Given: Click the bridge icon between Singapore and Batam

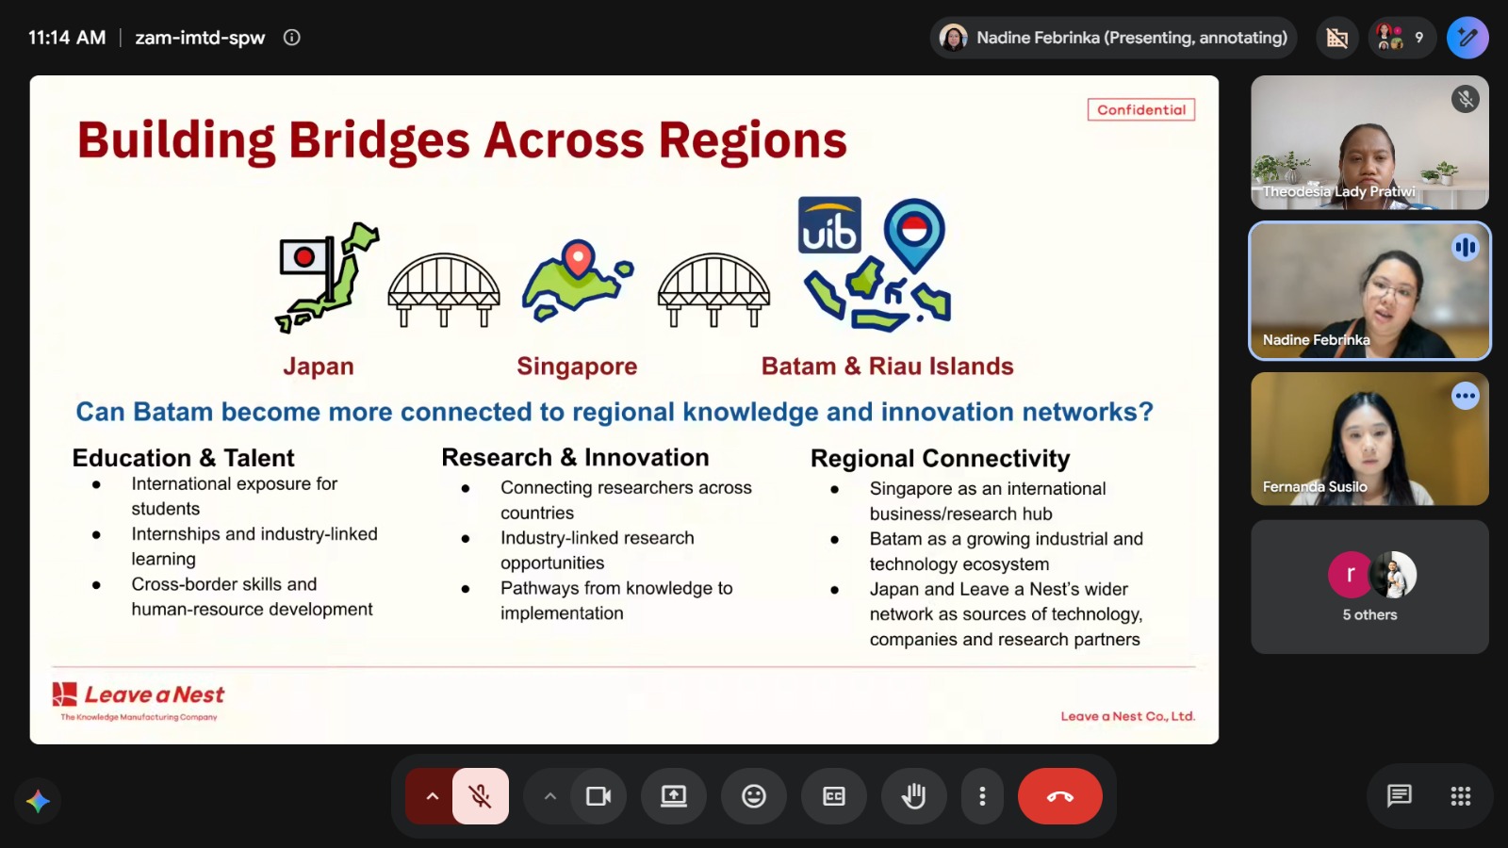Looking at the screenshot, I should 713,290.
